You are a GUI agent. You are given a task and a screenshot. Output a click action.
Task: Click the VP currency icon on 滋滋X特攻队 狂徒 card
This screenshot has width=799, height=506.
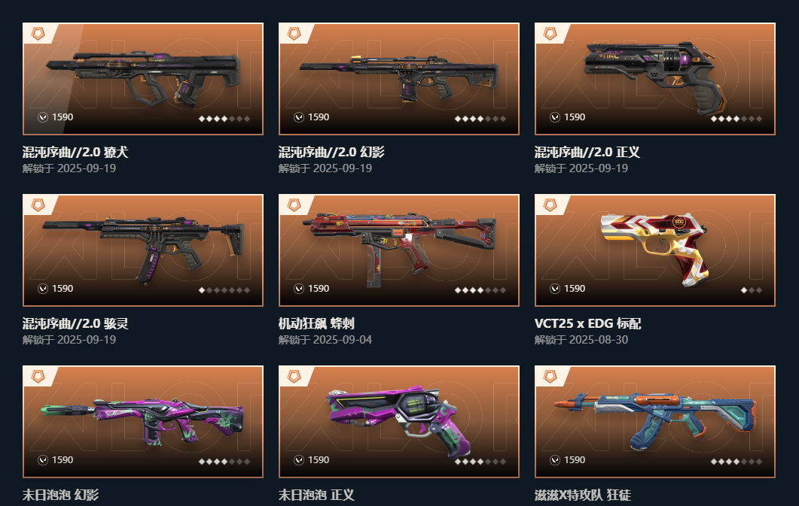(555, 460)
